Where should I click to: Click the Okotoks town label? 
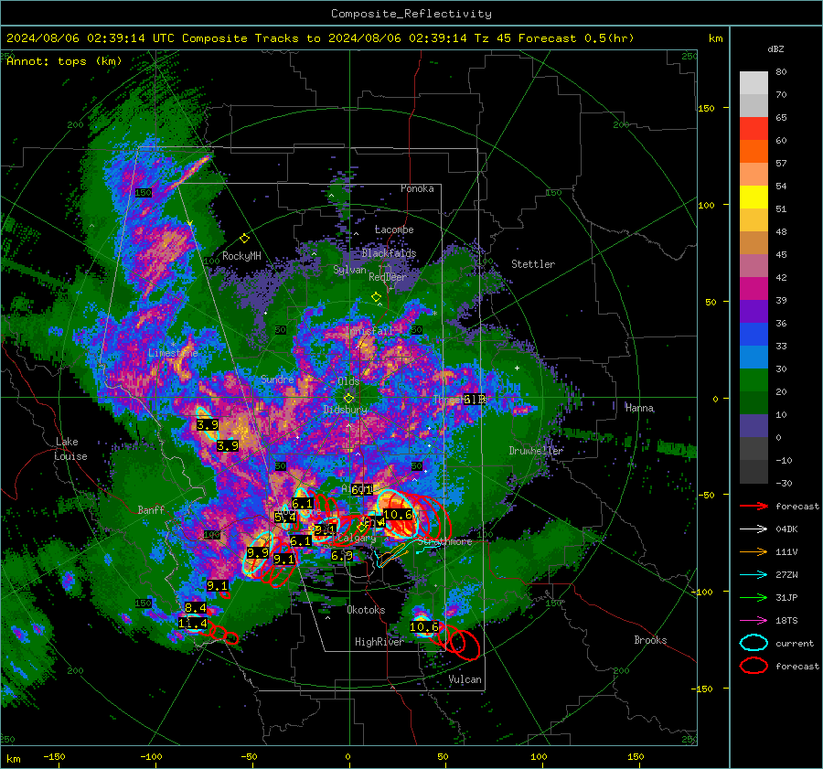click(366, 610)
